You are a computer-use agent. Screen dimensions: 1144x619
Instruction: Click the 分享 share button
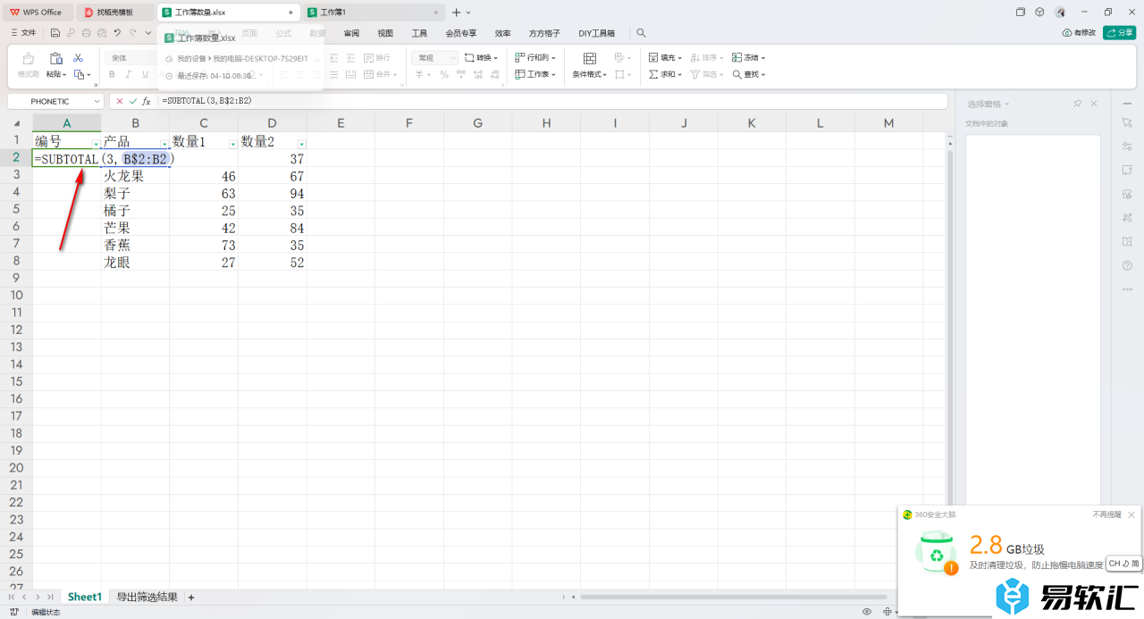pos(1120,33)
